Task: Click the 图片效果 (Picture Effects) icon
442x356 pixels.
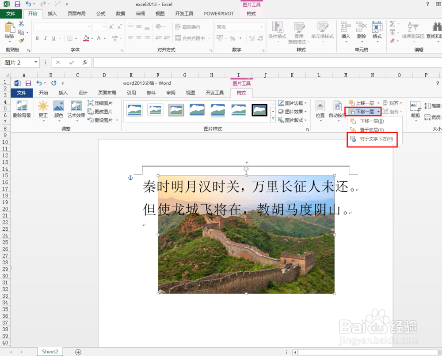Action: point(293,112)
